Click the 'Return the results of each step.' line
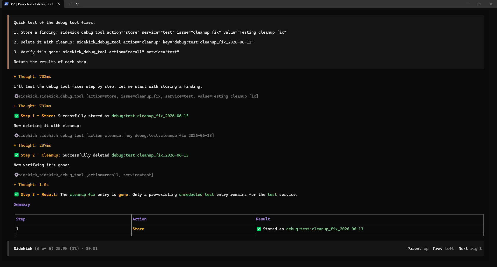497x267 pixels. coord(51,62)
